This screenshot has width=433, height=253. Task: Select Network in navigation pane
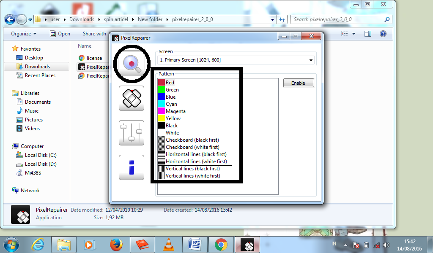26,190
